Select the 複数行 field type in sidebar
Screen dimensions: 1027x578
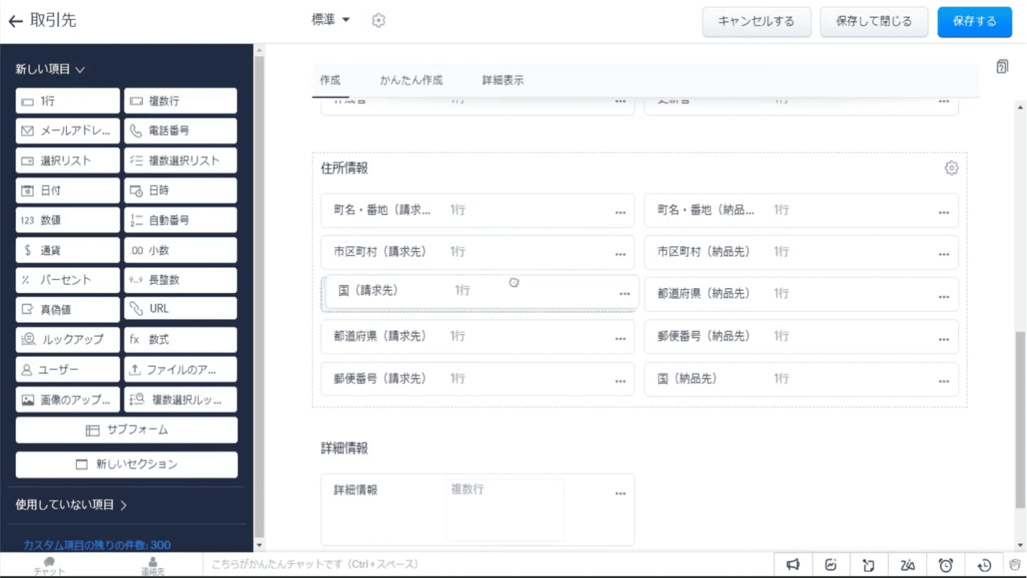point(180,101)
